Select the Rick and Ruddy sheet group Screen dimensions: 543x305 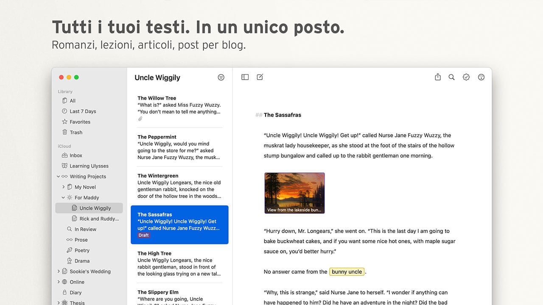[x=99, y=219]
